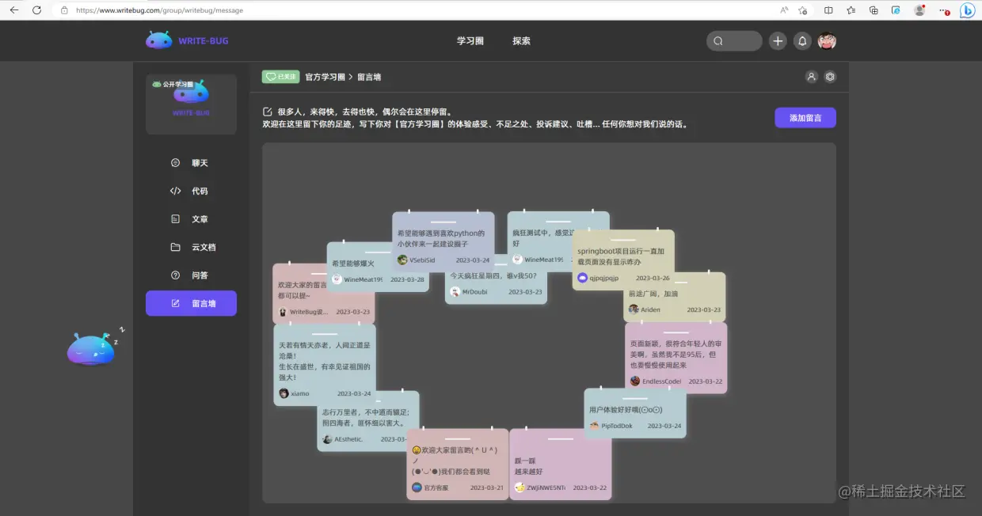Open the 云文档 cloud documents section
This screenshot has width=982, height=516.
[191, 247]
